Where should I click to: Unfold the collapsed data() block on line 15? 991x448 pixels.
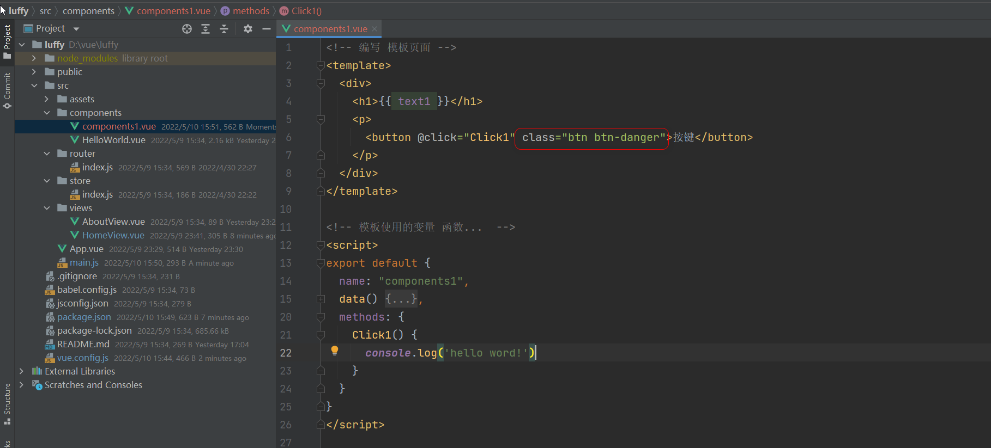coord(321,299)
